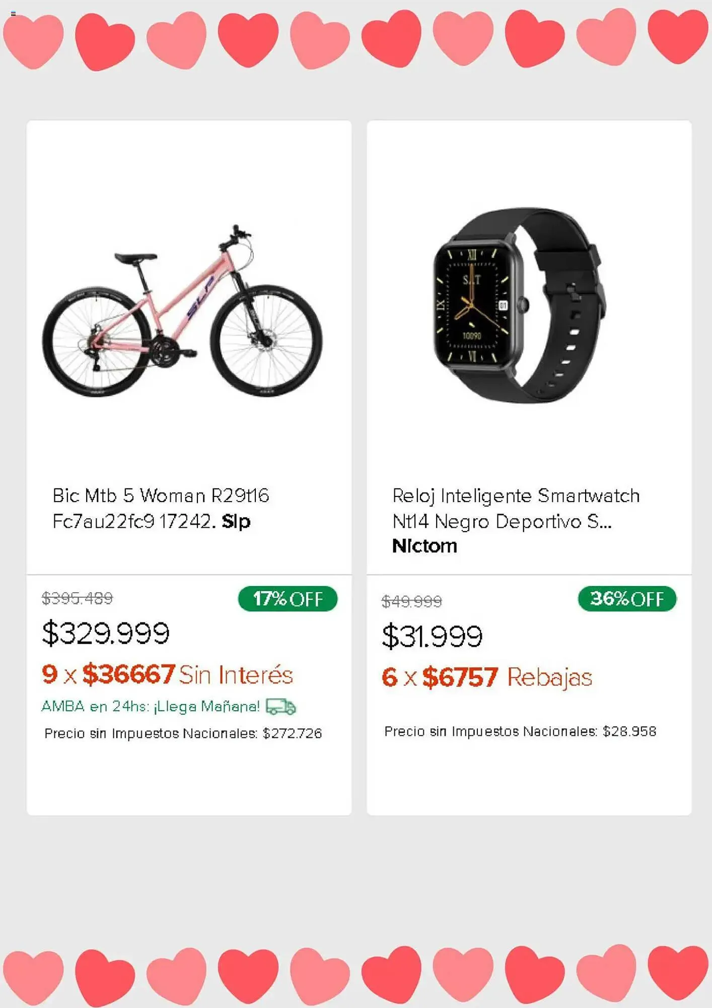Open Reloj Inteligente Smartwatch title
Screen dimensions: 712x1008
point(516,508)
